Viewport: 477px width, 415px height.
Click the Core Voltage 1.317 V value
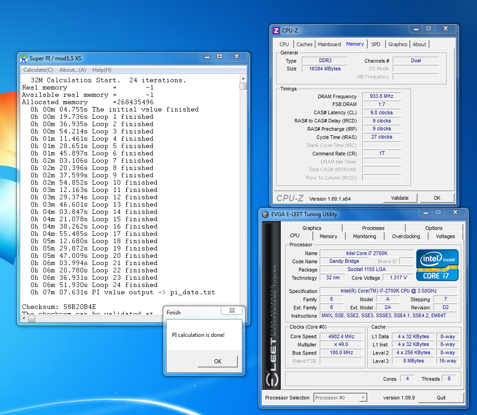[398, 277]
